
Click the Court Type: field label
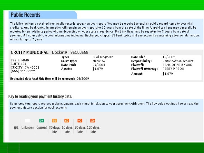(69, 61)
